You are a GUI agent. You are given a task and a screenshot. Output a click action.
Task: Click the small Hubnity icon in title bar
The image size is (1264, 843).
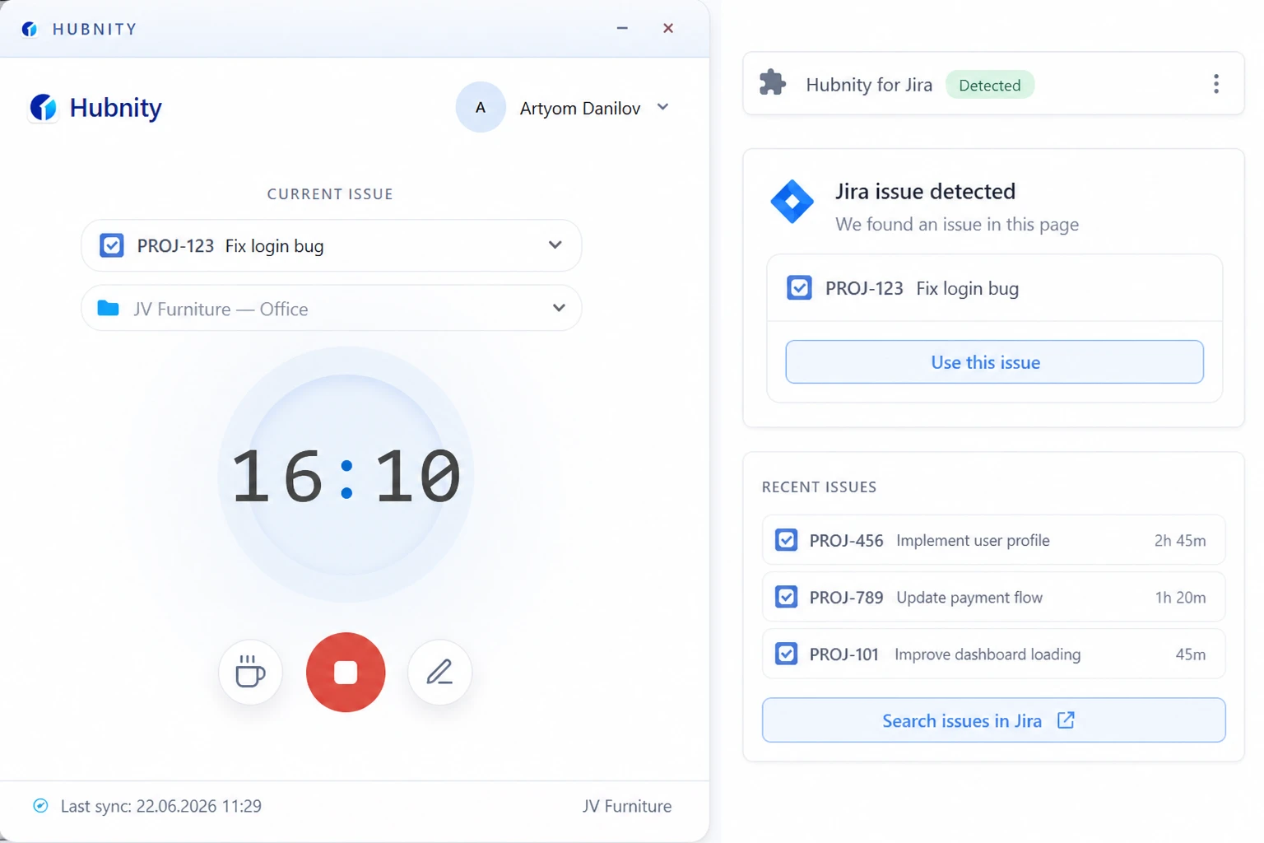(x=30, y=29)
